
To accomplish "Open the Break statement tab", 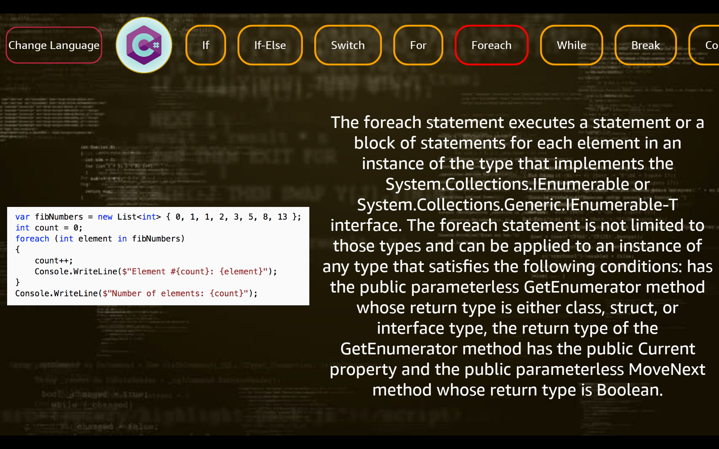I will [645, 45].
